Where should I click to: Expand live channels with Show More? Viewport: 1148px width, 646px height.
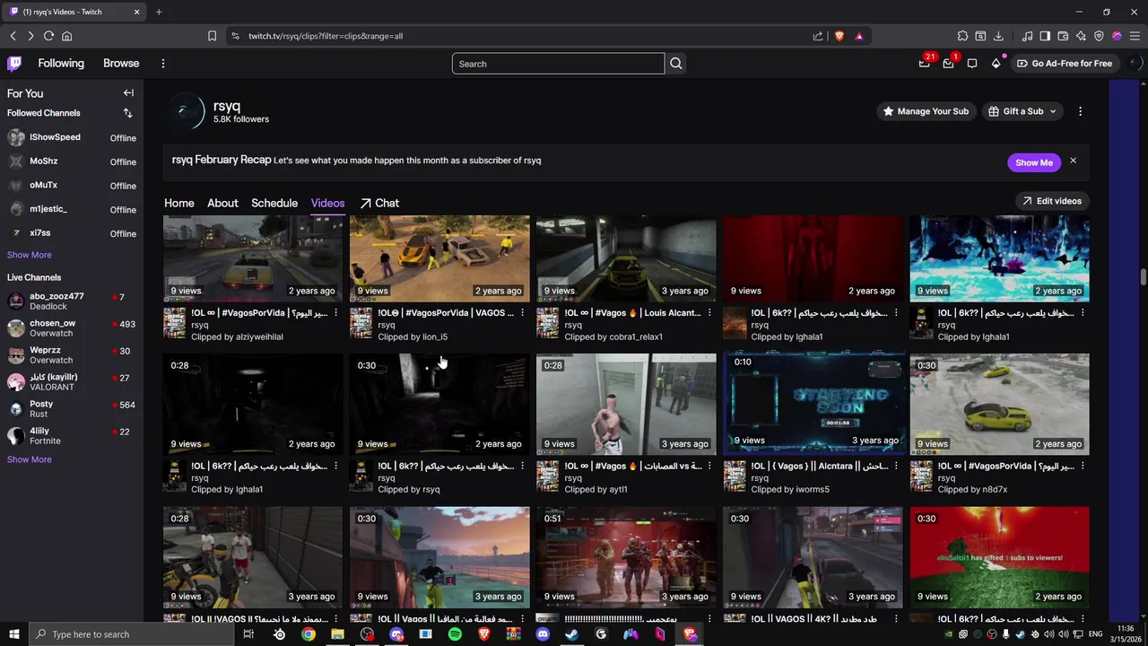click(x=30, y=459)
